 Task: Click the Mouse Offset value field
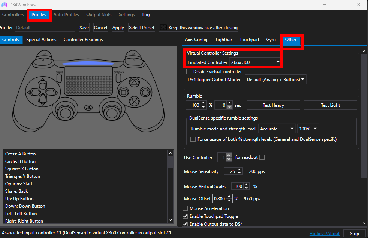click(x=220, y=199)
